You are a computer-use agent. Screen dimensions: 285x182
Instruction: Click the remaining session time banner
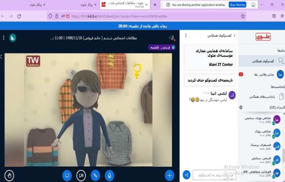142,26
